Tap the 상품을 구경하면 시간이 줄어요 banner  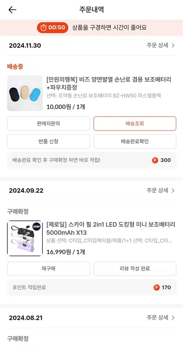coord(91,28)
